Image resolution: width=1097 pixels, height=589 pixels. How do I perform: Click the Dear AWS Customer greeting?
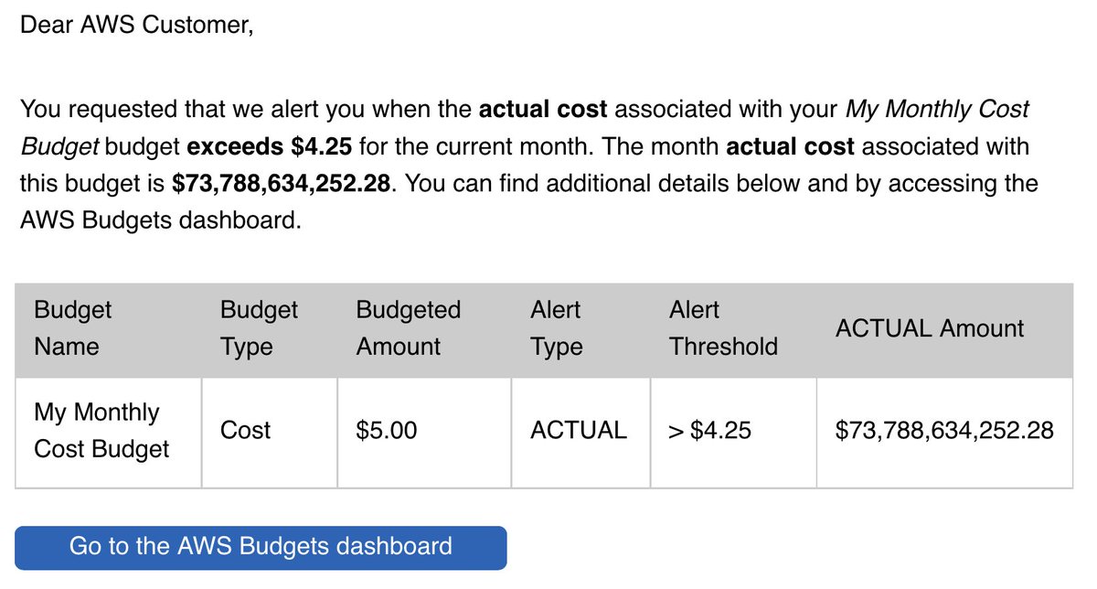pos(136,25)
